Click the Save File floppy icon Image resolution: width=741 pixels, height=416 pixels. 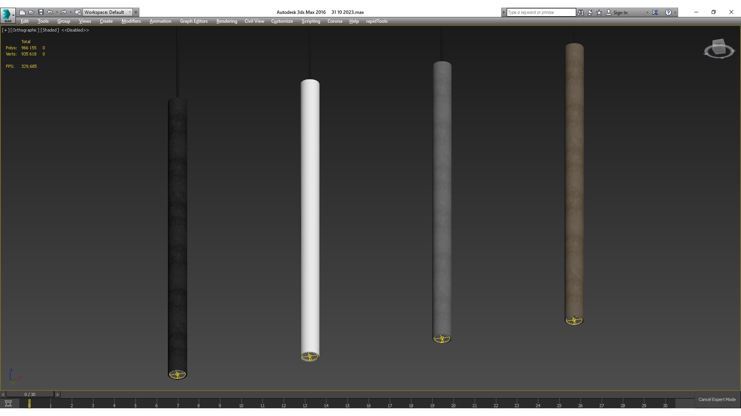(x=41, y=12)
